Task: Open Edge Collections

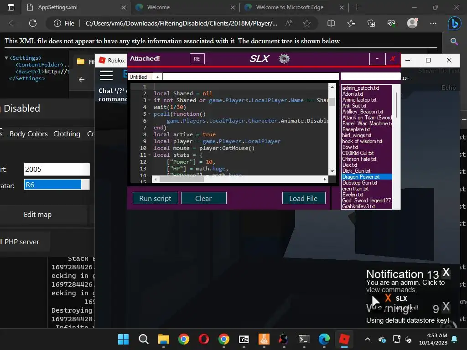Action: [371, 23]
